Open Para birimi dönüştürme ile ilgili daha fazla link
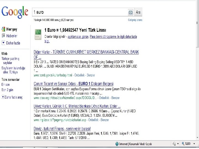Screen dimensions: 199x149 click(x=113, y=37)
